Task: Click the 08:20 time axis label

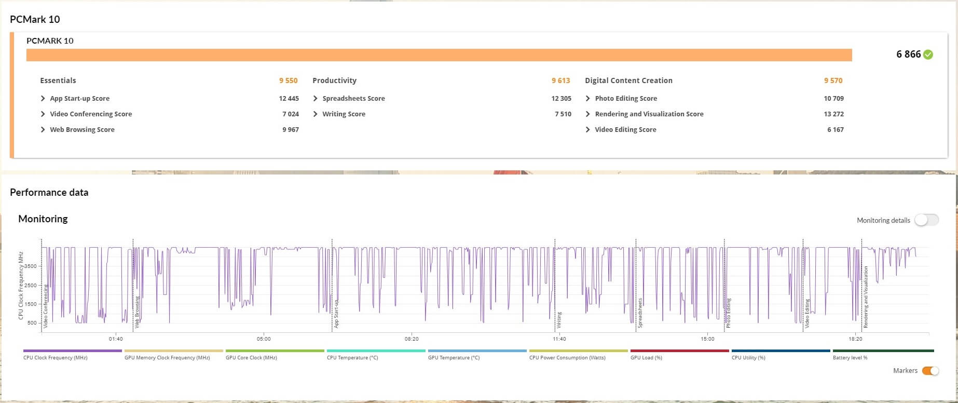Action: pos(412,339)
